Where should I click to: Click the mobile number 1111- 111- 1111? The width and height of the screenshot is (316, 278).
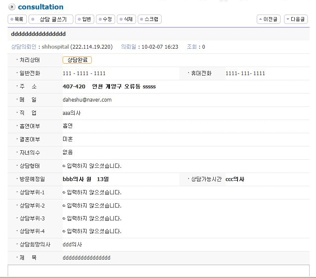click(x=245, y=73)
